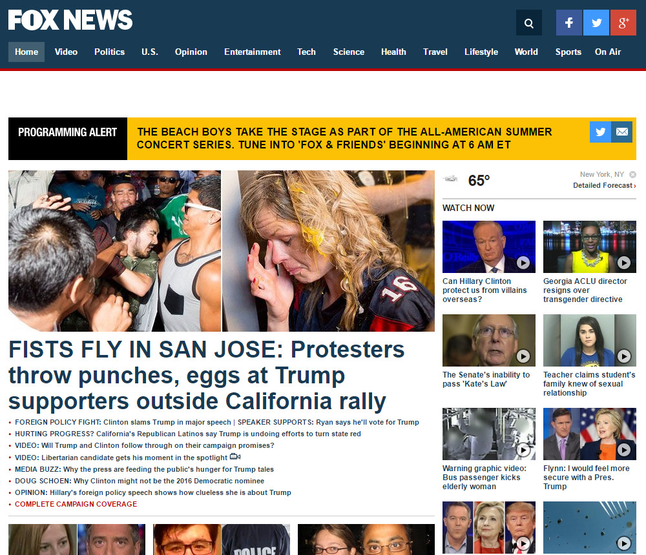Open the Beach Boys programming alert text
This screenshot has height=555, width=646.
344,138
